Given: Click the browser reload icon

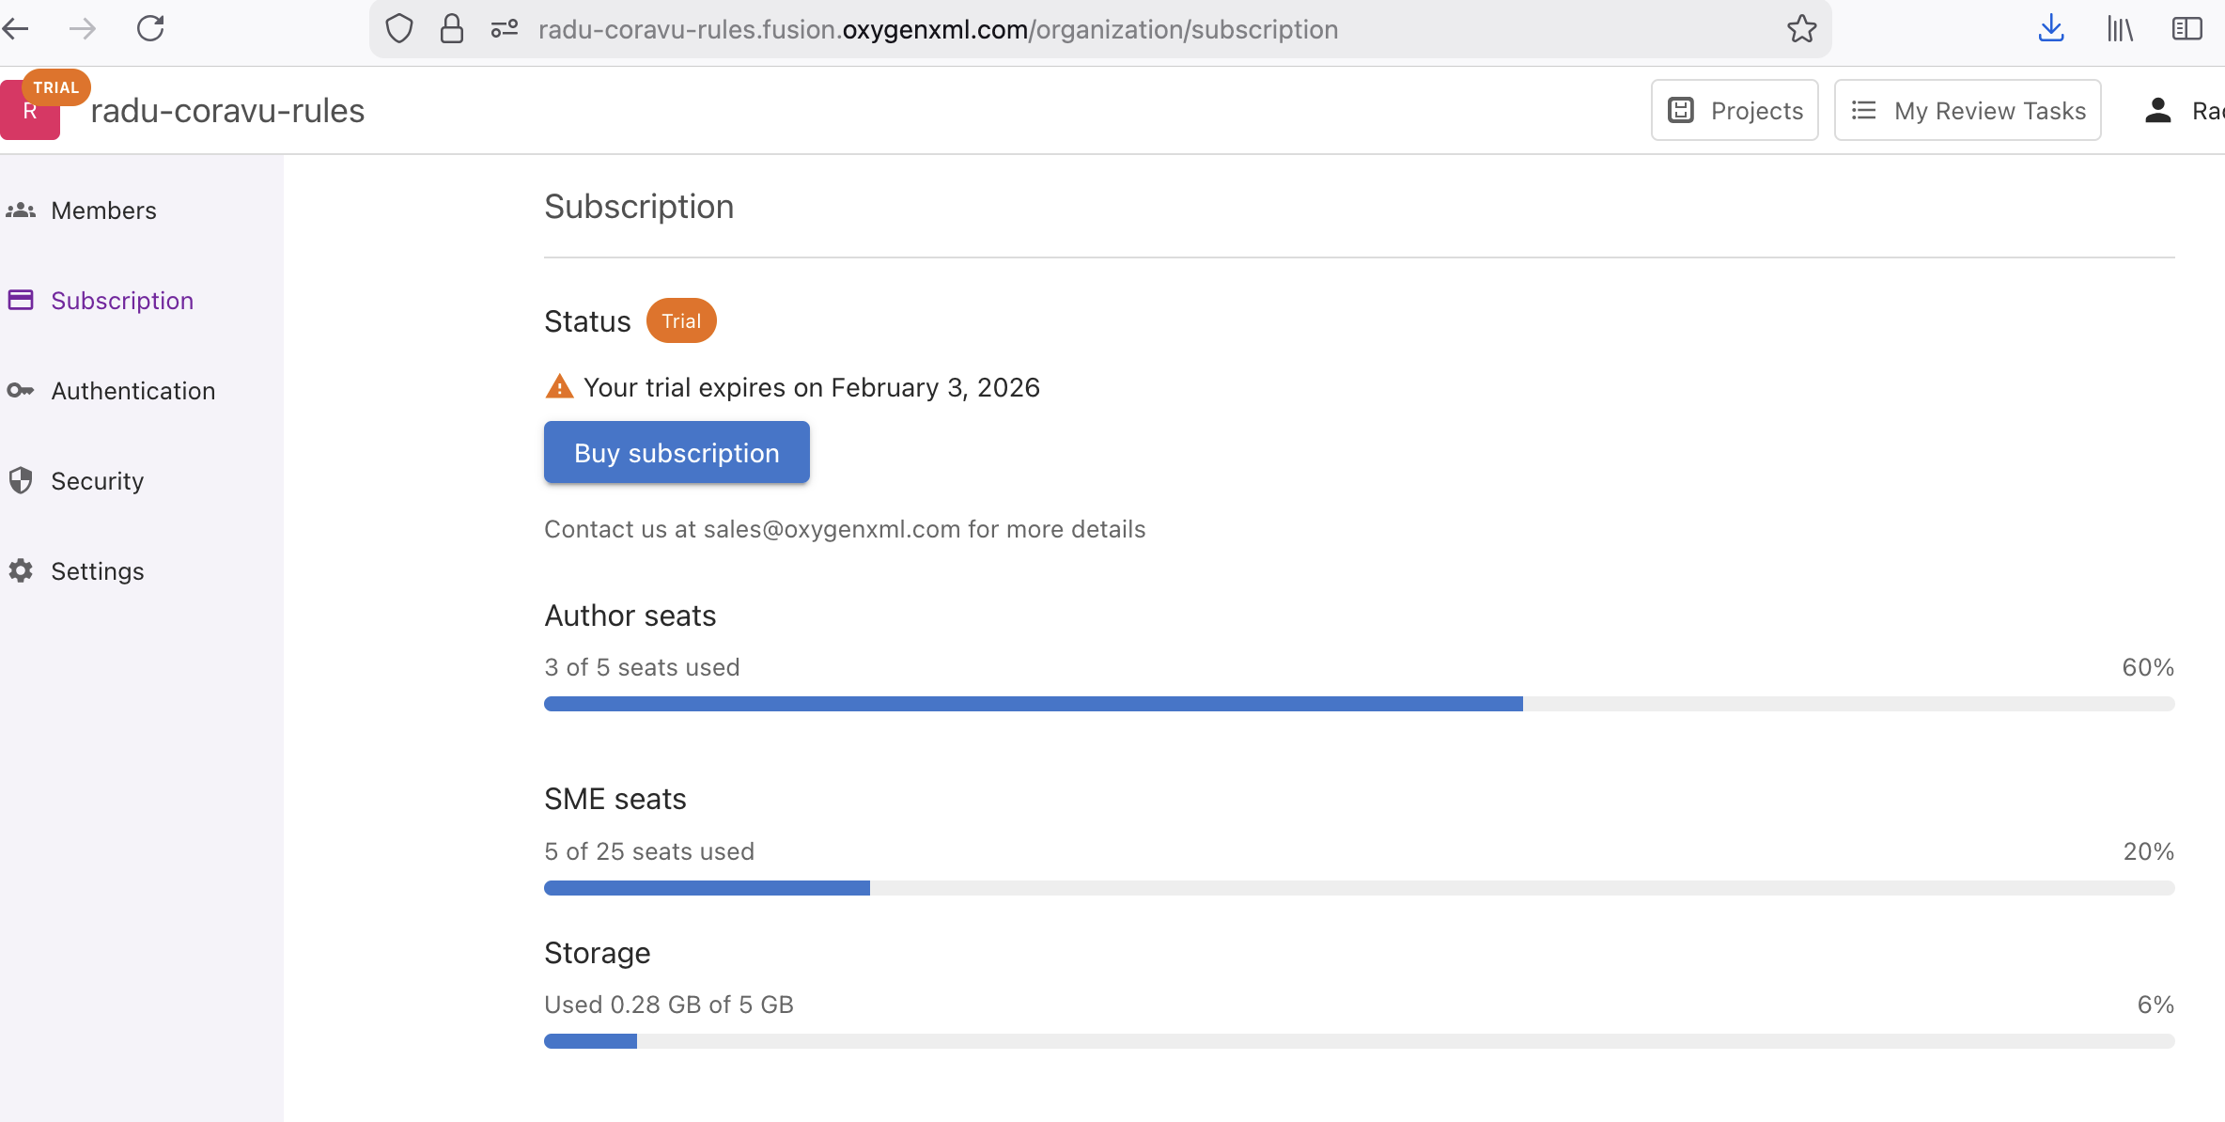Looking at the screenshot, I should click(150, 29).
